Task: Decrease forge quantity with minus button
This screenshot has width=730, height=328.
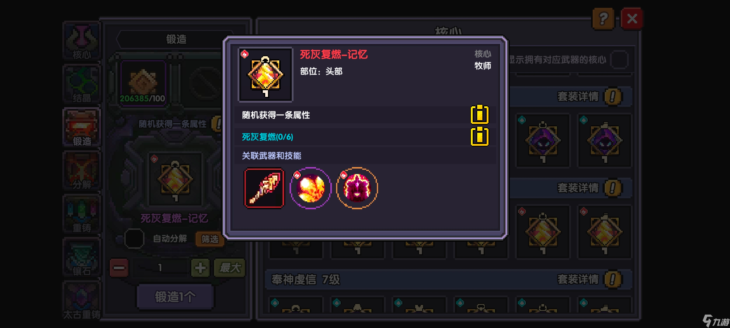Action: click(119, 268)
